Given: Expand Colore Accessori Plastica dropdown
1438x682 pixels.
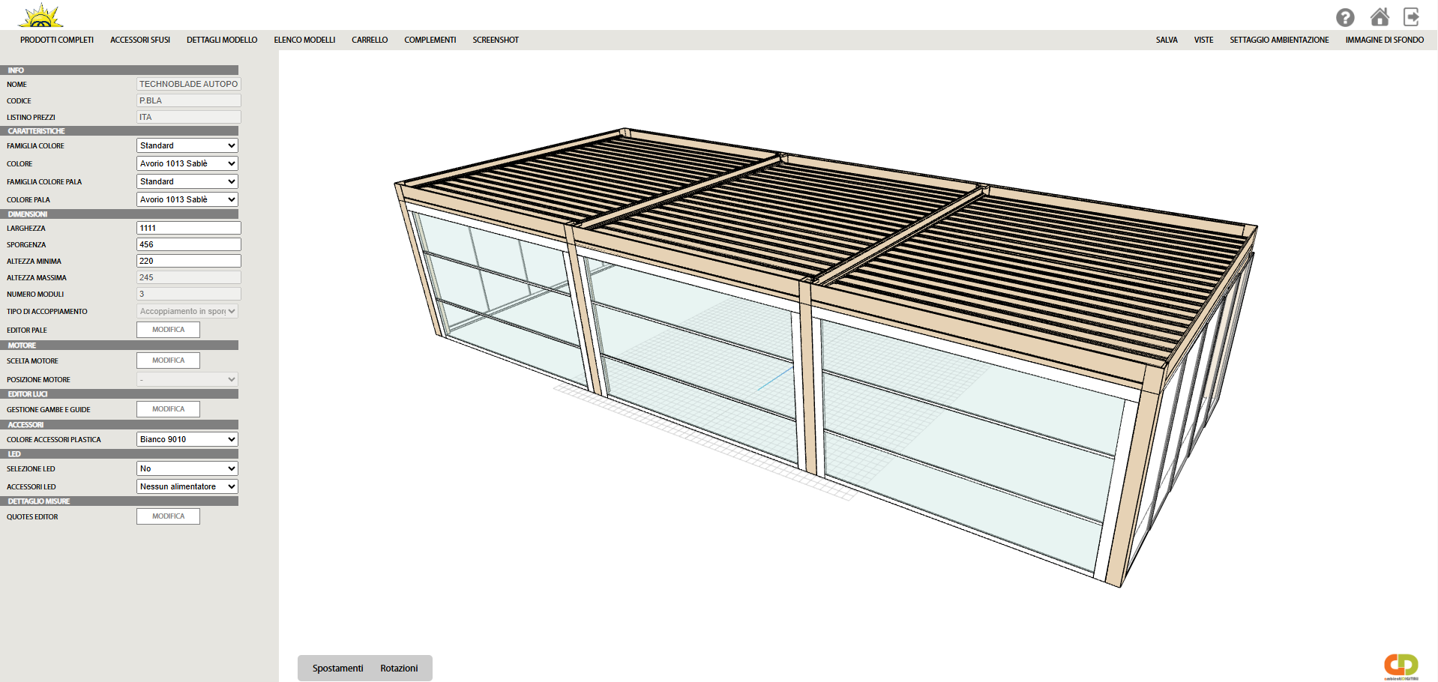Looking at the screenshot, I should pyautogui.click(x=187, y=439).
